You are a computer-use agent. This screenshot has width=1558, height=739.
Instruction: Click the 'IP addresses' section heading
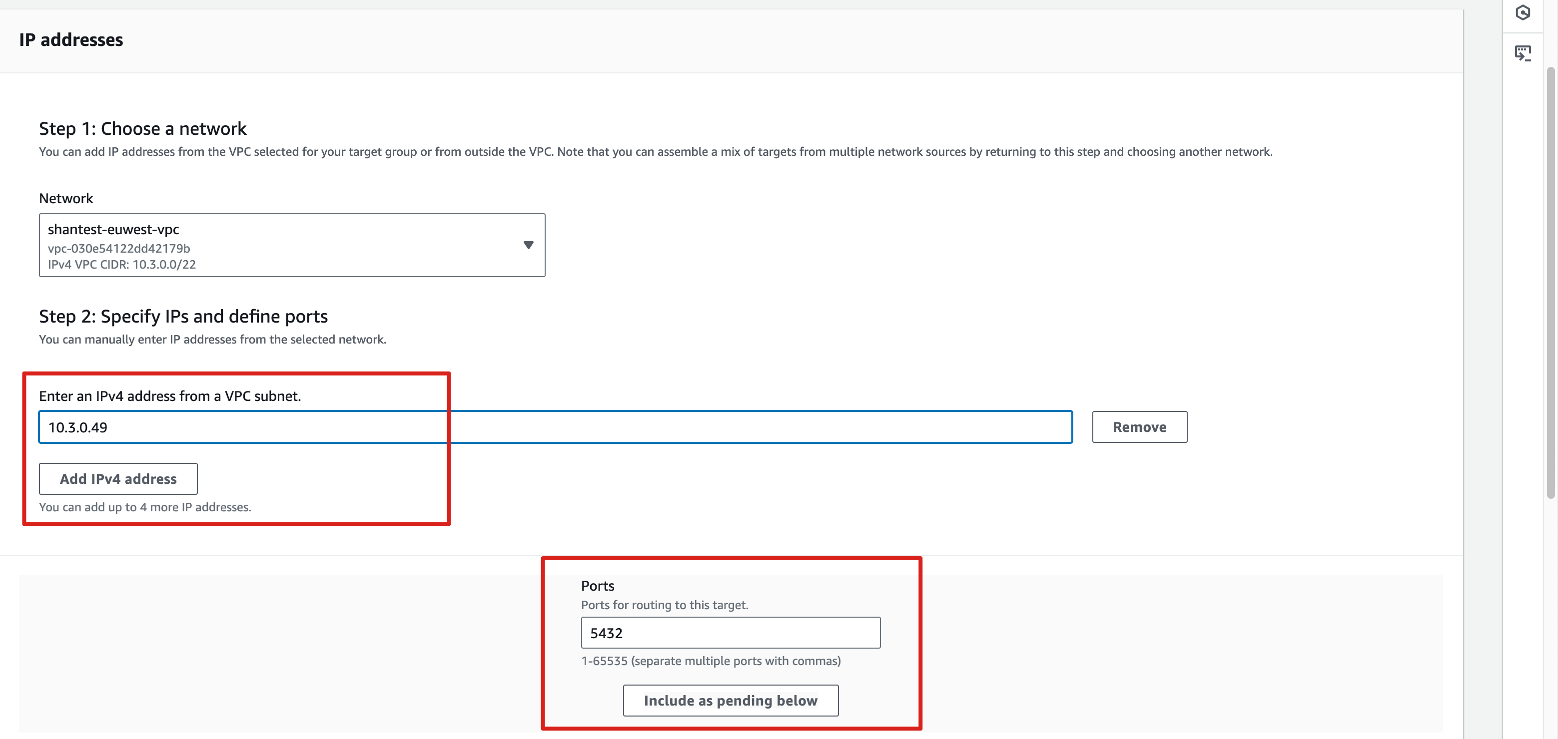pyautogui.click(x=71, y=40)
